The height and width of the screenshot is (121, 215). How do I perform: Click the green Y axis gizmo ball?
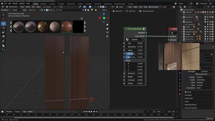pos(104,18)
